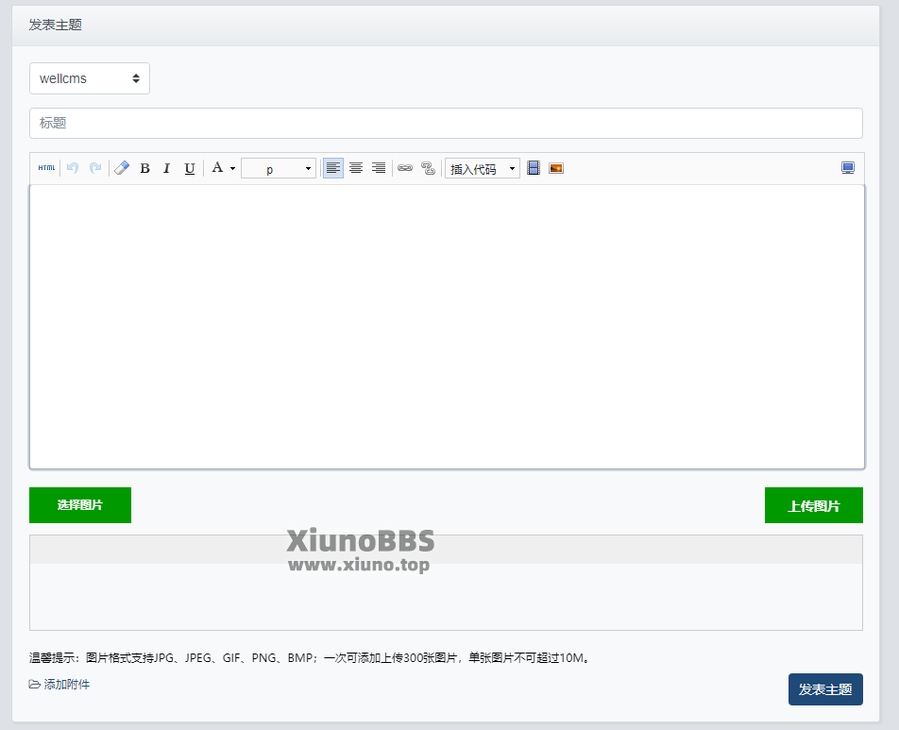Align text to the right
Image resolution: width=899 pixels, height=730 pixels.
click(x=379, y=168)
